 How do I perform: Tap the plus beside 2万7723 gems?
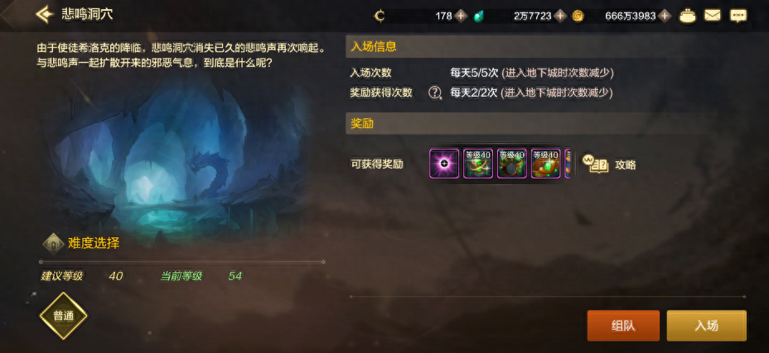(560, 17)
